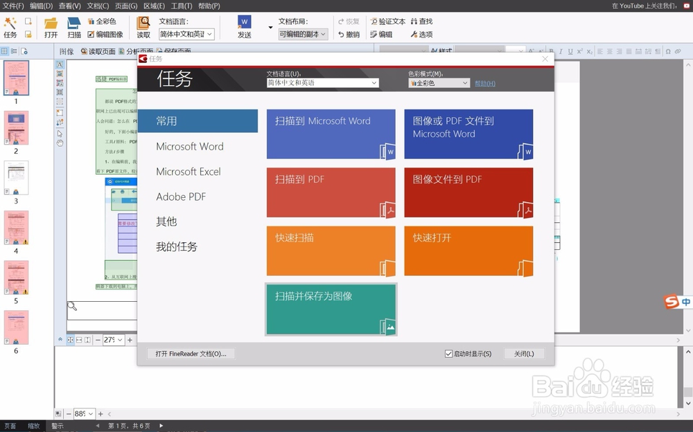Select the Scan (扫描) toolbar icon

click(x=74, y=28)
